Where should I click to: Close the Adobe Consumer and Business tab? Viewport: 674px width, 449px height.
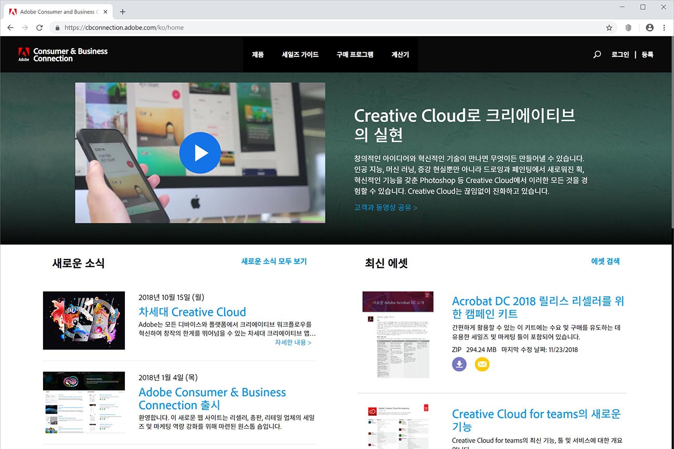pyautogui.click(x=105, y=12)
